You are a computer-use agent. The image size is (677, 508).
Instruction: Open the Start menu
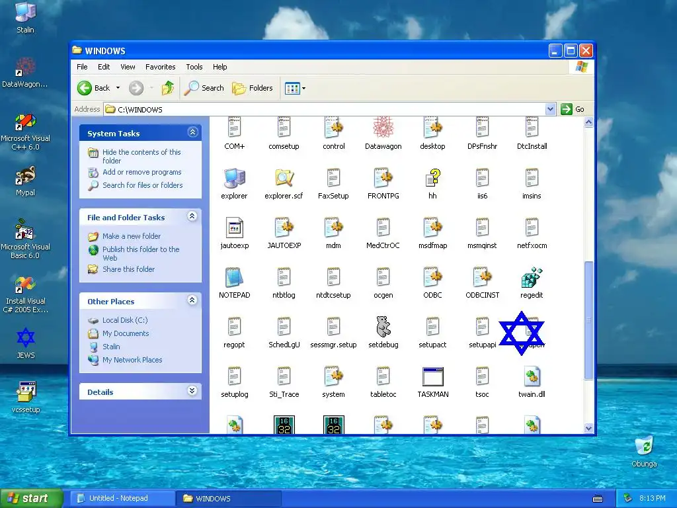pos(31,498)
